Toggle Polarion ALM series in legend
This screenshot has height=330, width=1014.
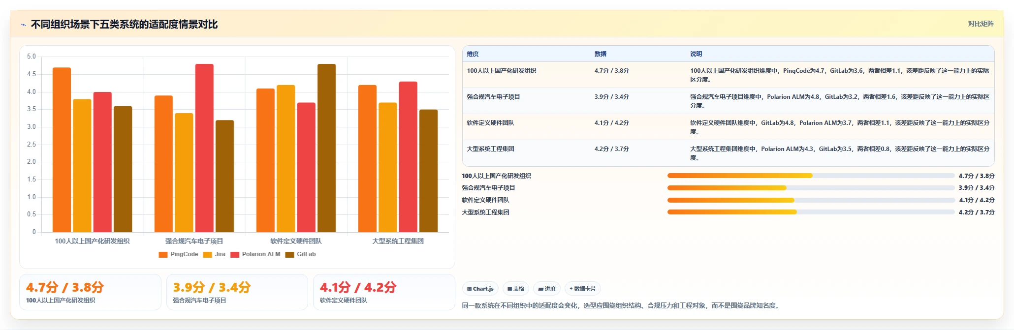pyautogui.click(x=255, y=254)
